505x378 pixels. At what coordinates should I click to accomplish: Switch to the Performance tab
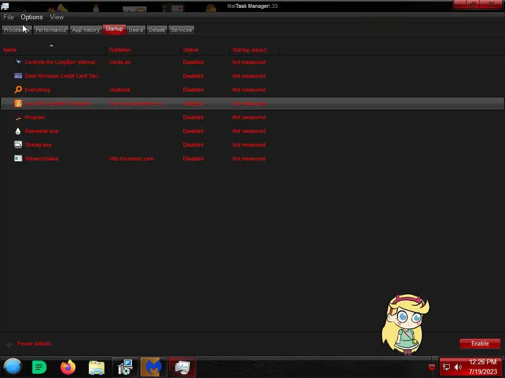coord(51,30)
